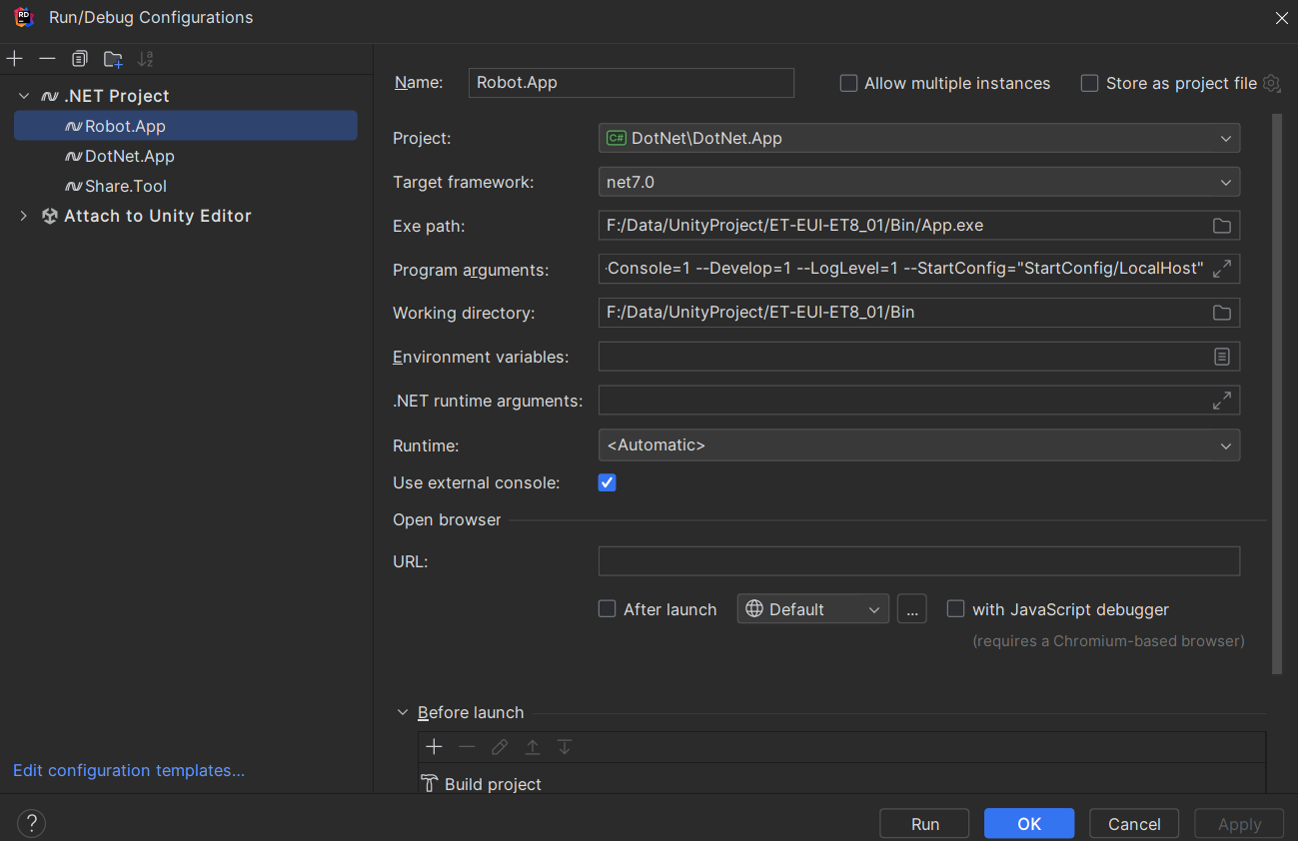Enable Allow multiple instances
The width and height of the screenshot is (1298, 841).
click(848, 84)
